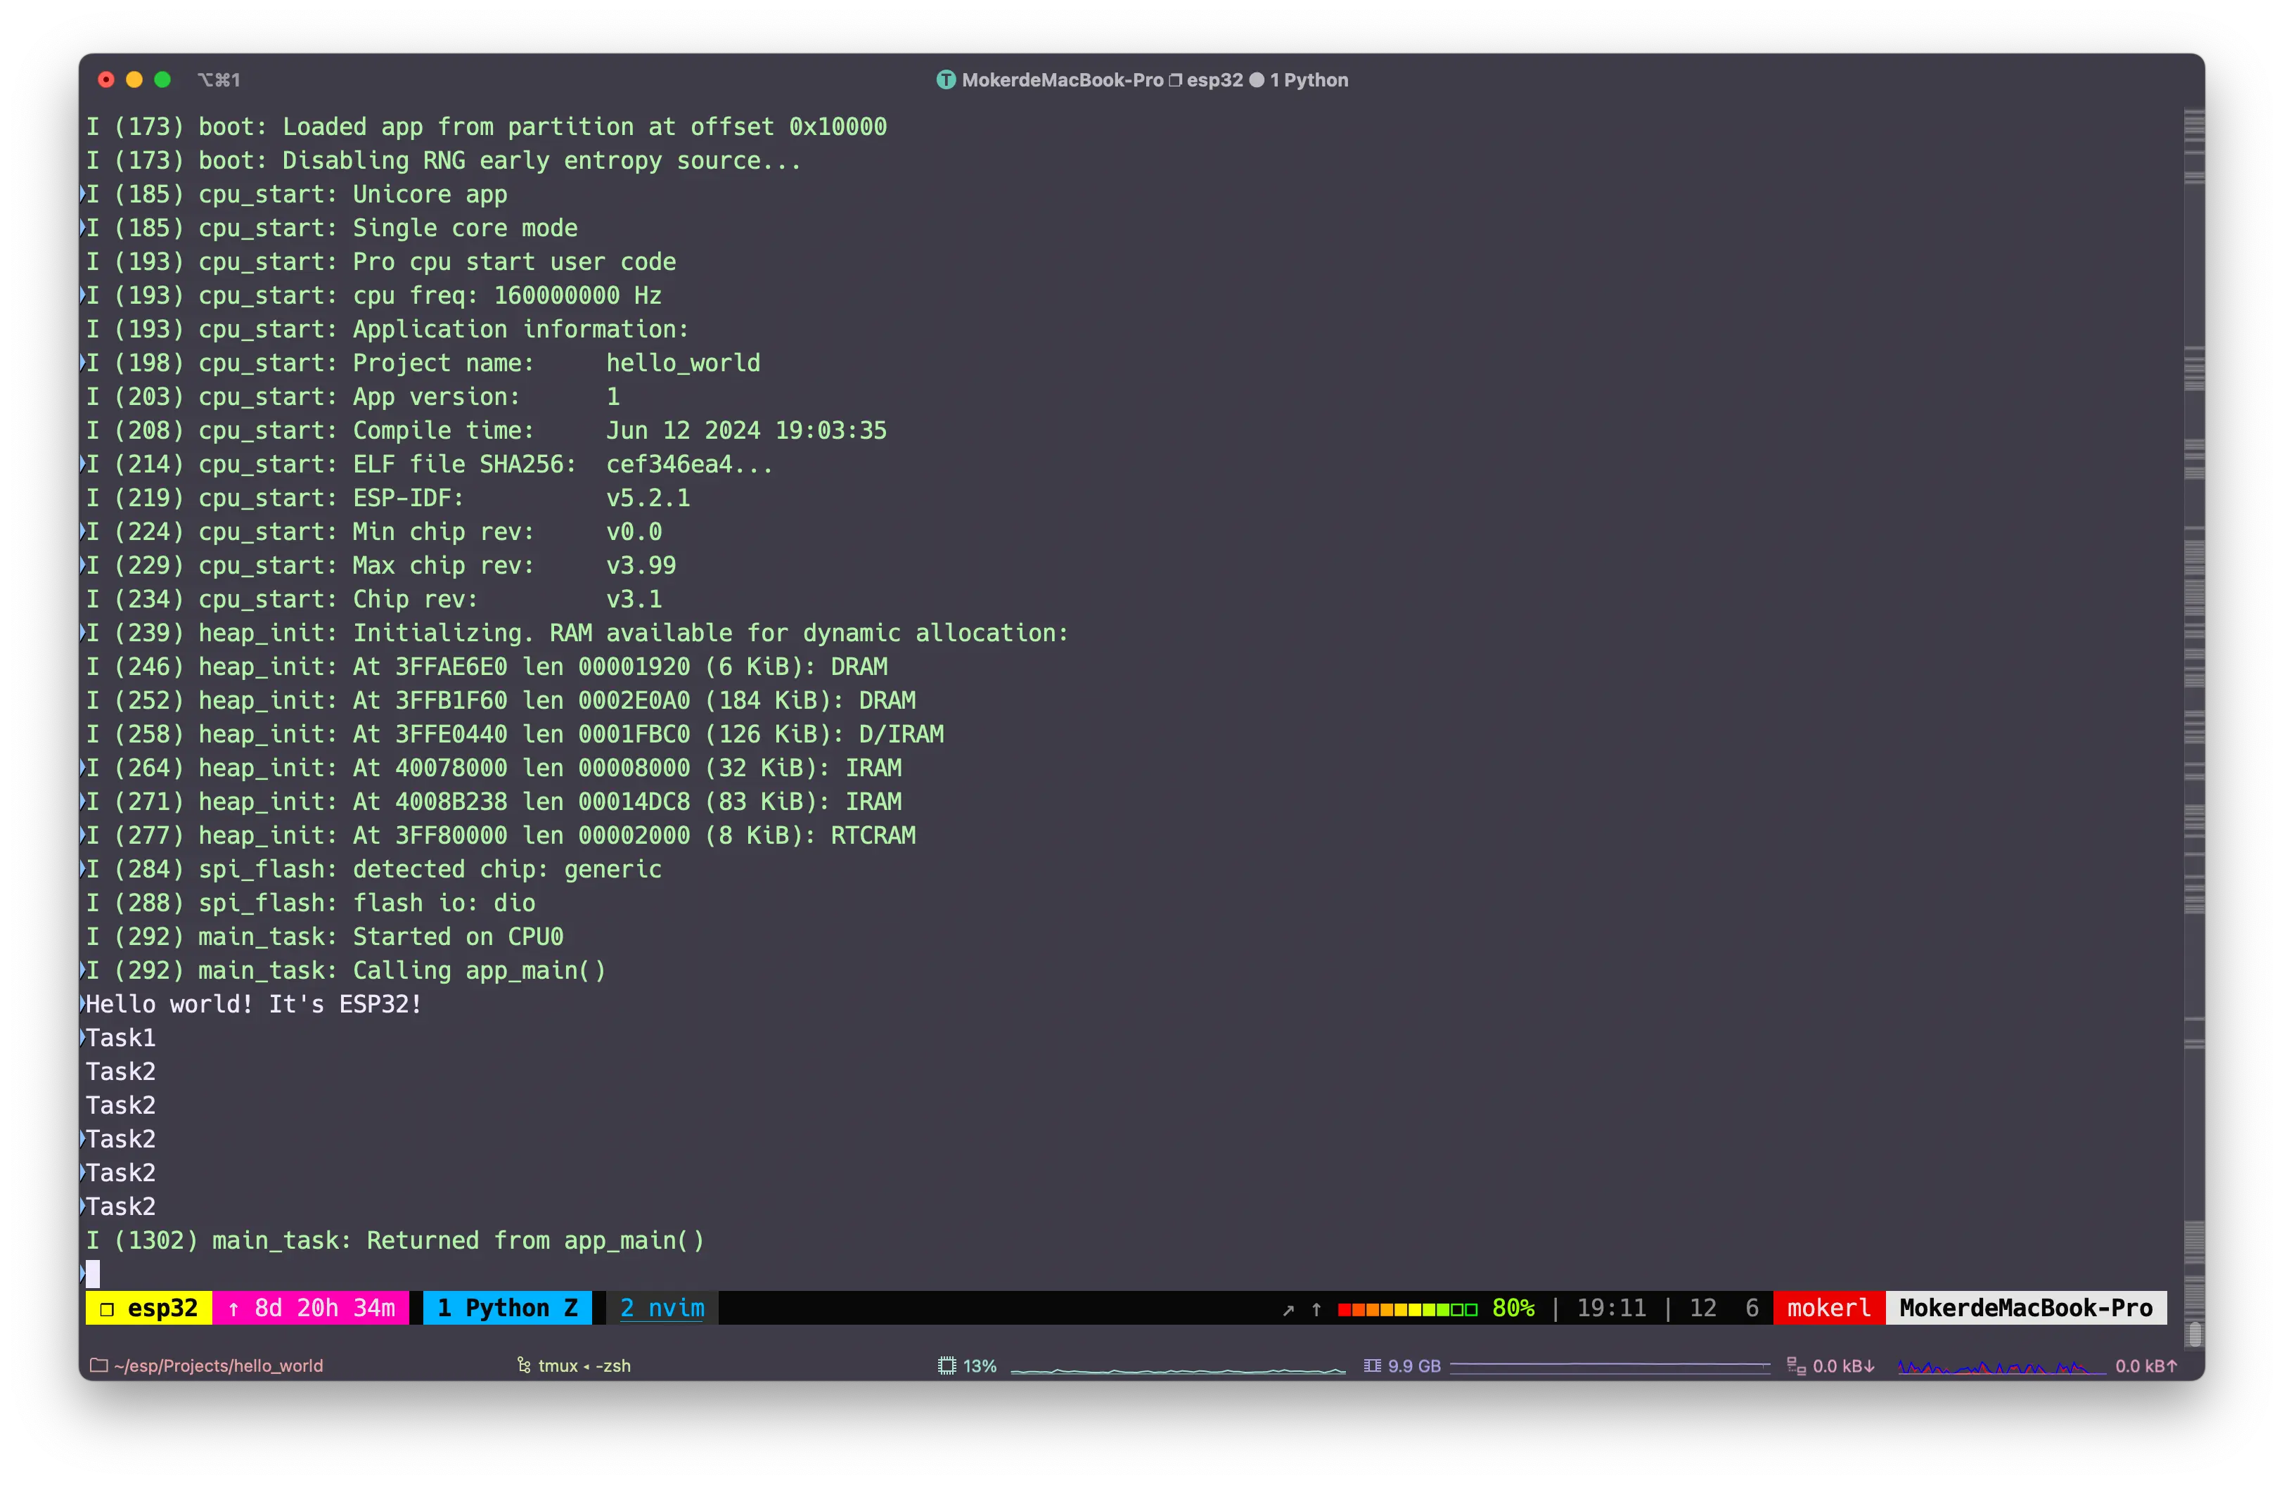Click the 13% CPU value
Viewport: 2284px width, 1485px height.
pyautogui.click(x=980, y=1365)
